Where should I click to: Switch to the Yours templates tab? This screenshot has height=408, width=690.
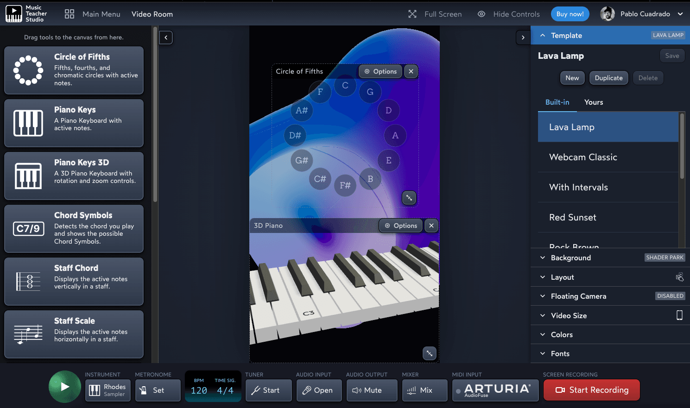[x=594, y=102]
